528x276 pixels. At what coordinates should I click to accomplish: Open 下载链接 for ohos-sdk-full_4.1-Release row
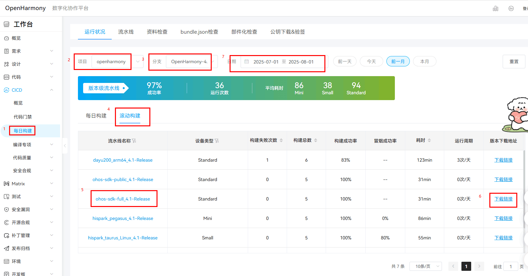(503, 199)
